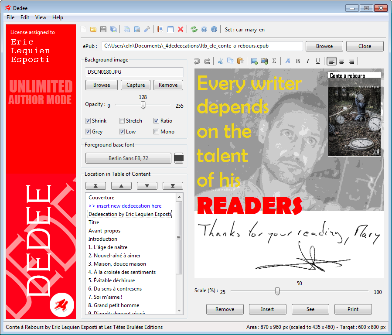392x335 pixels.
Task: Click the scissors cut icon
Action: (220, 61)
